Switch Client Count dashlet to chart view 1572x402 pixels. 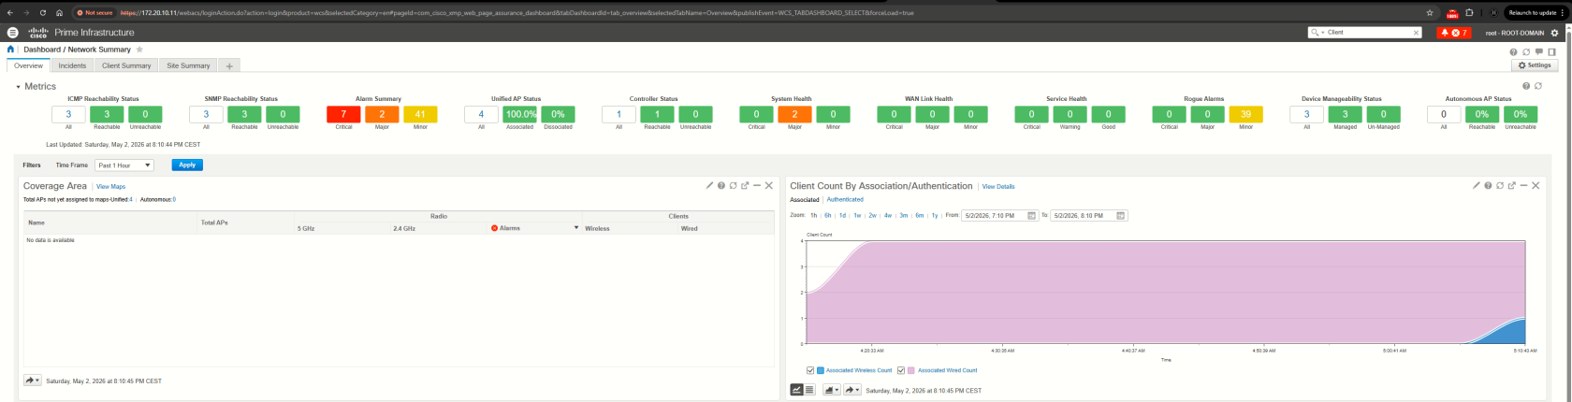[x=797, y=390]
